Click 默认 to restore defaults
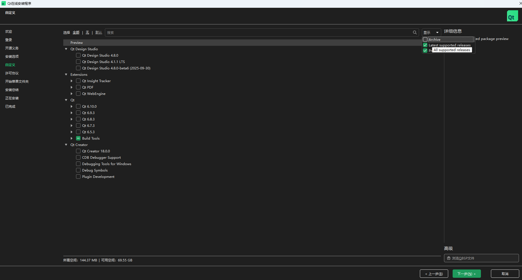The height and width of the screenshot is (280, 522). coord(99,32)
